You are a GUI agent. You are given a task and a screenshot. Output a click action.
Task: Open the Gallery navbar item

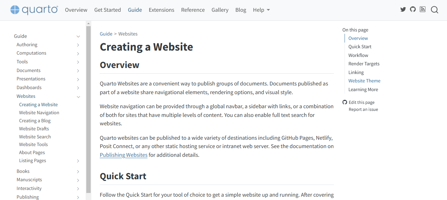pos(220,10)
